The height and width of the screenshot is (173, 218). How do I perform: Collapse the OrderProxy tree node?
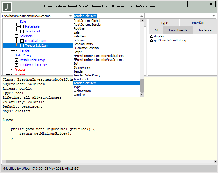pos(11,55)
